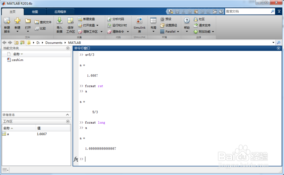The height and width of the screenshot is (175, 284).
Task: Click Add-Ons (附加功能) button
Action: 202,32
